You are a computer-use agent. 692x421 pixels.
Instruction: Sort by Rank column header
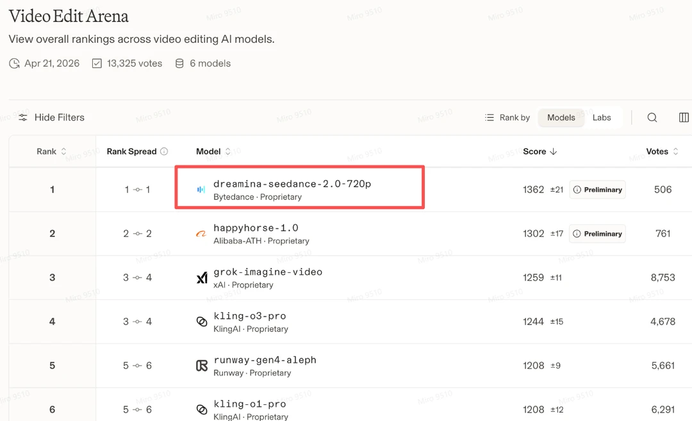click(51, 152)
